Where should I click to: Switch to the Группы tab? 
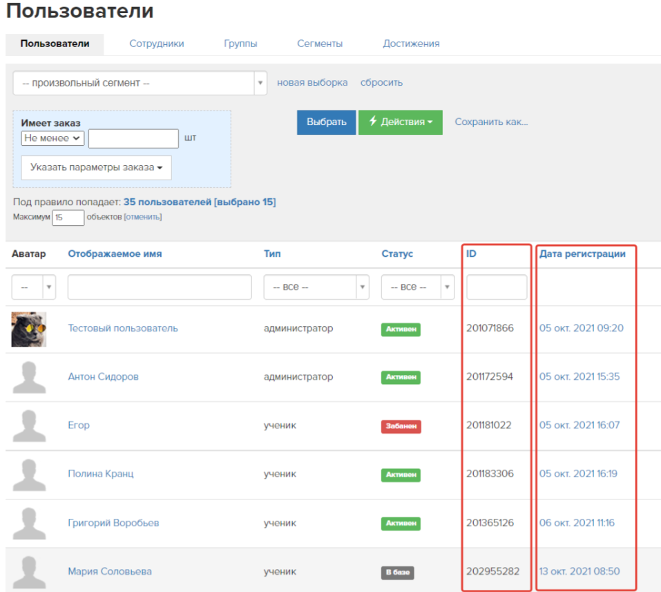240,44
